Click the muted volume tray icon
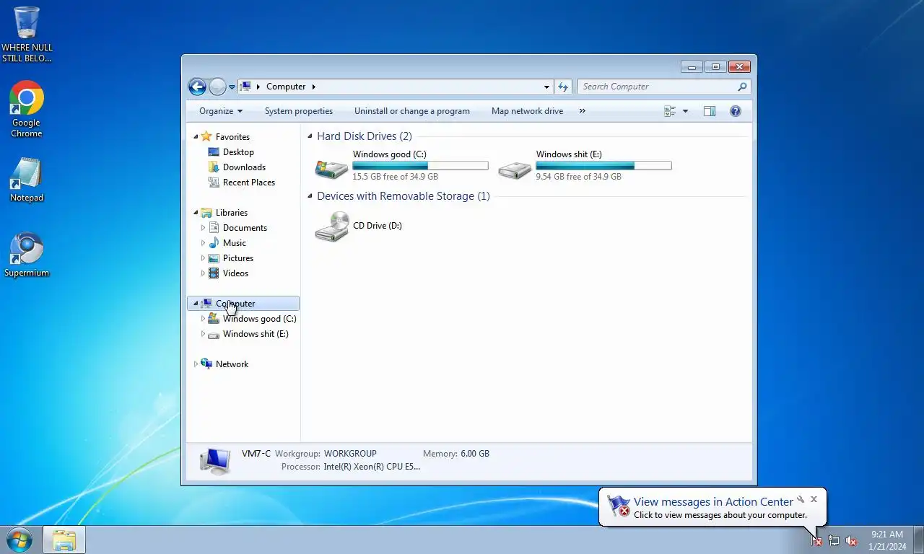This screenshot has height=554, width=924. [x=851, y=540]
